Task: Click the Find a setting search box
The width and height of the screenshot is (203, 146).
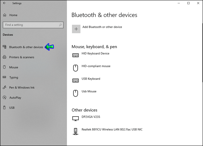Action: pos(33,25)
